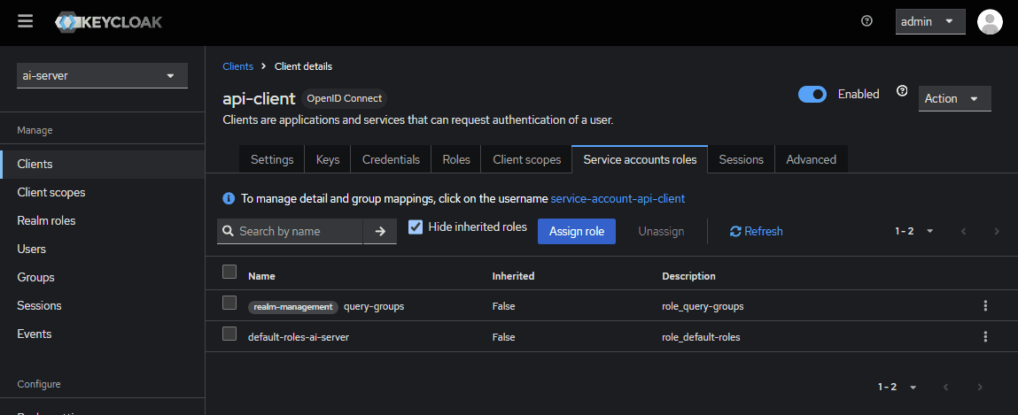This screenshot has width=1018, height=415.
Task: Click the Unassign button
Action: click(661, 232)
